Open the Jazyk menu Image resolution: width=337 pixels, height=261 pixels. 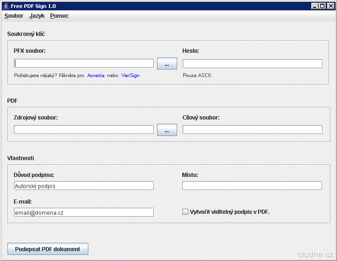tap(37, 16)
